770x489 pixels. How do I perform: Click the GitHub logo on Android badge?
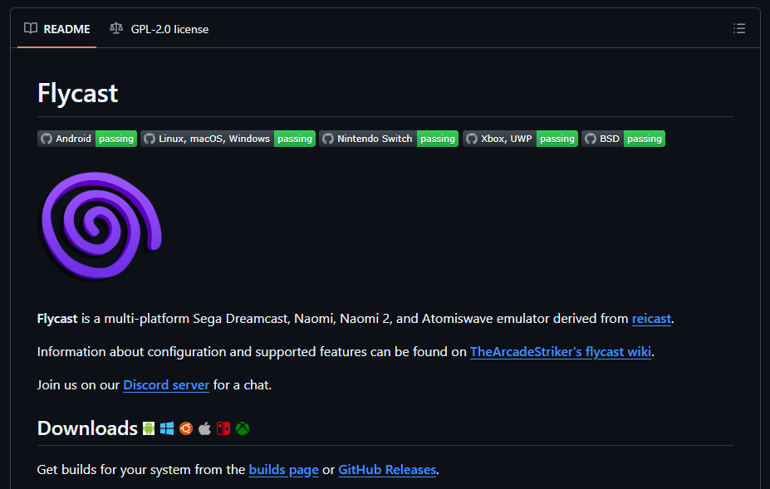[x=47, y=139]
